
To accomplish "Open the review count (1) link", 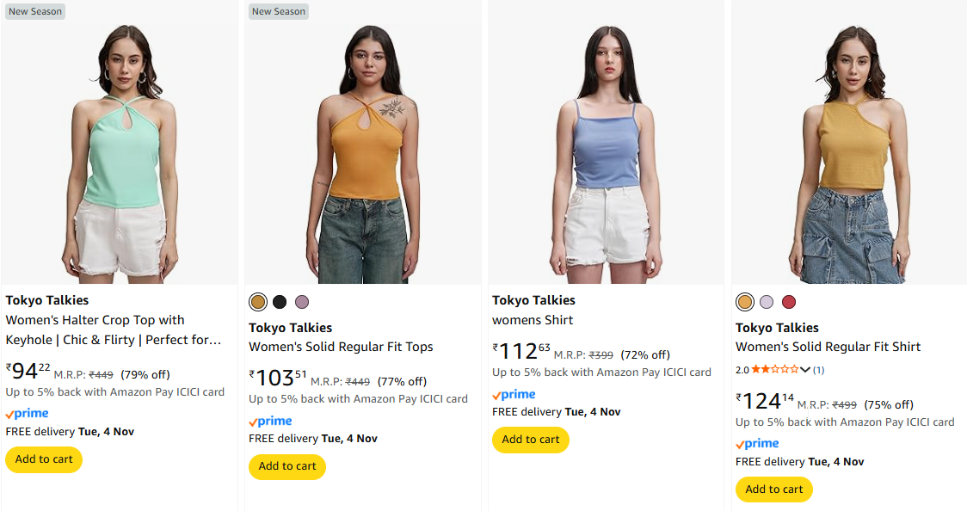I will coord(818,370).
